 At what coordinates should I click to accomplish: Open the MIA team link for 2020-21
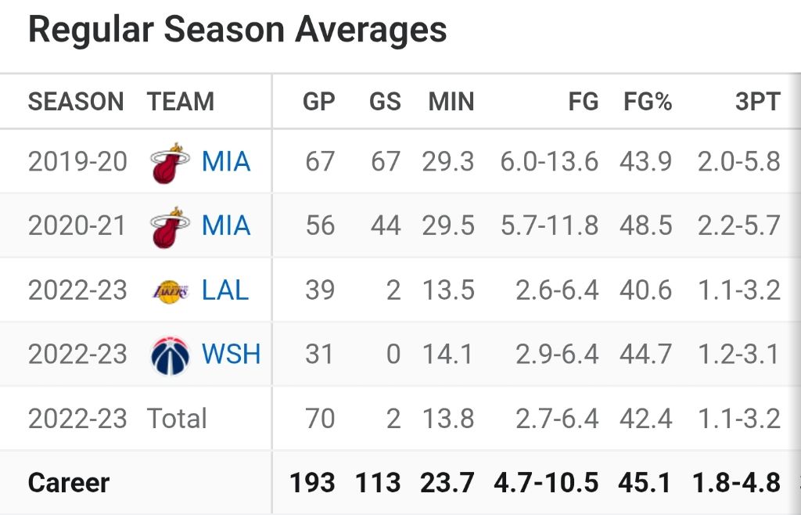coord(226,226)
